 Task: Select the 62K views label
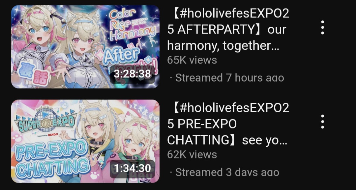tap(192, 155)
